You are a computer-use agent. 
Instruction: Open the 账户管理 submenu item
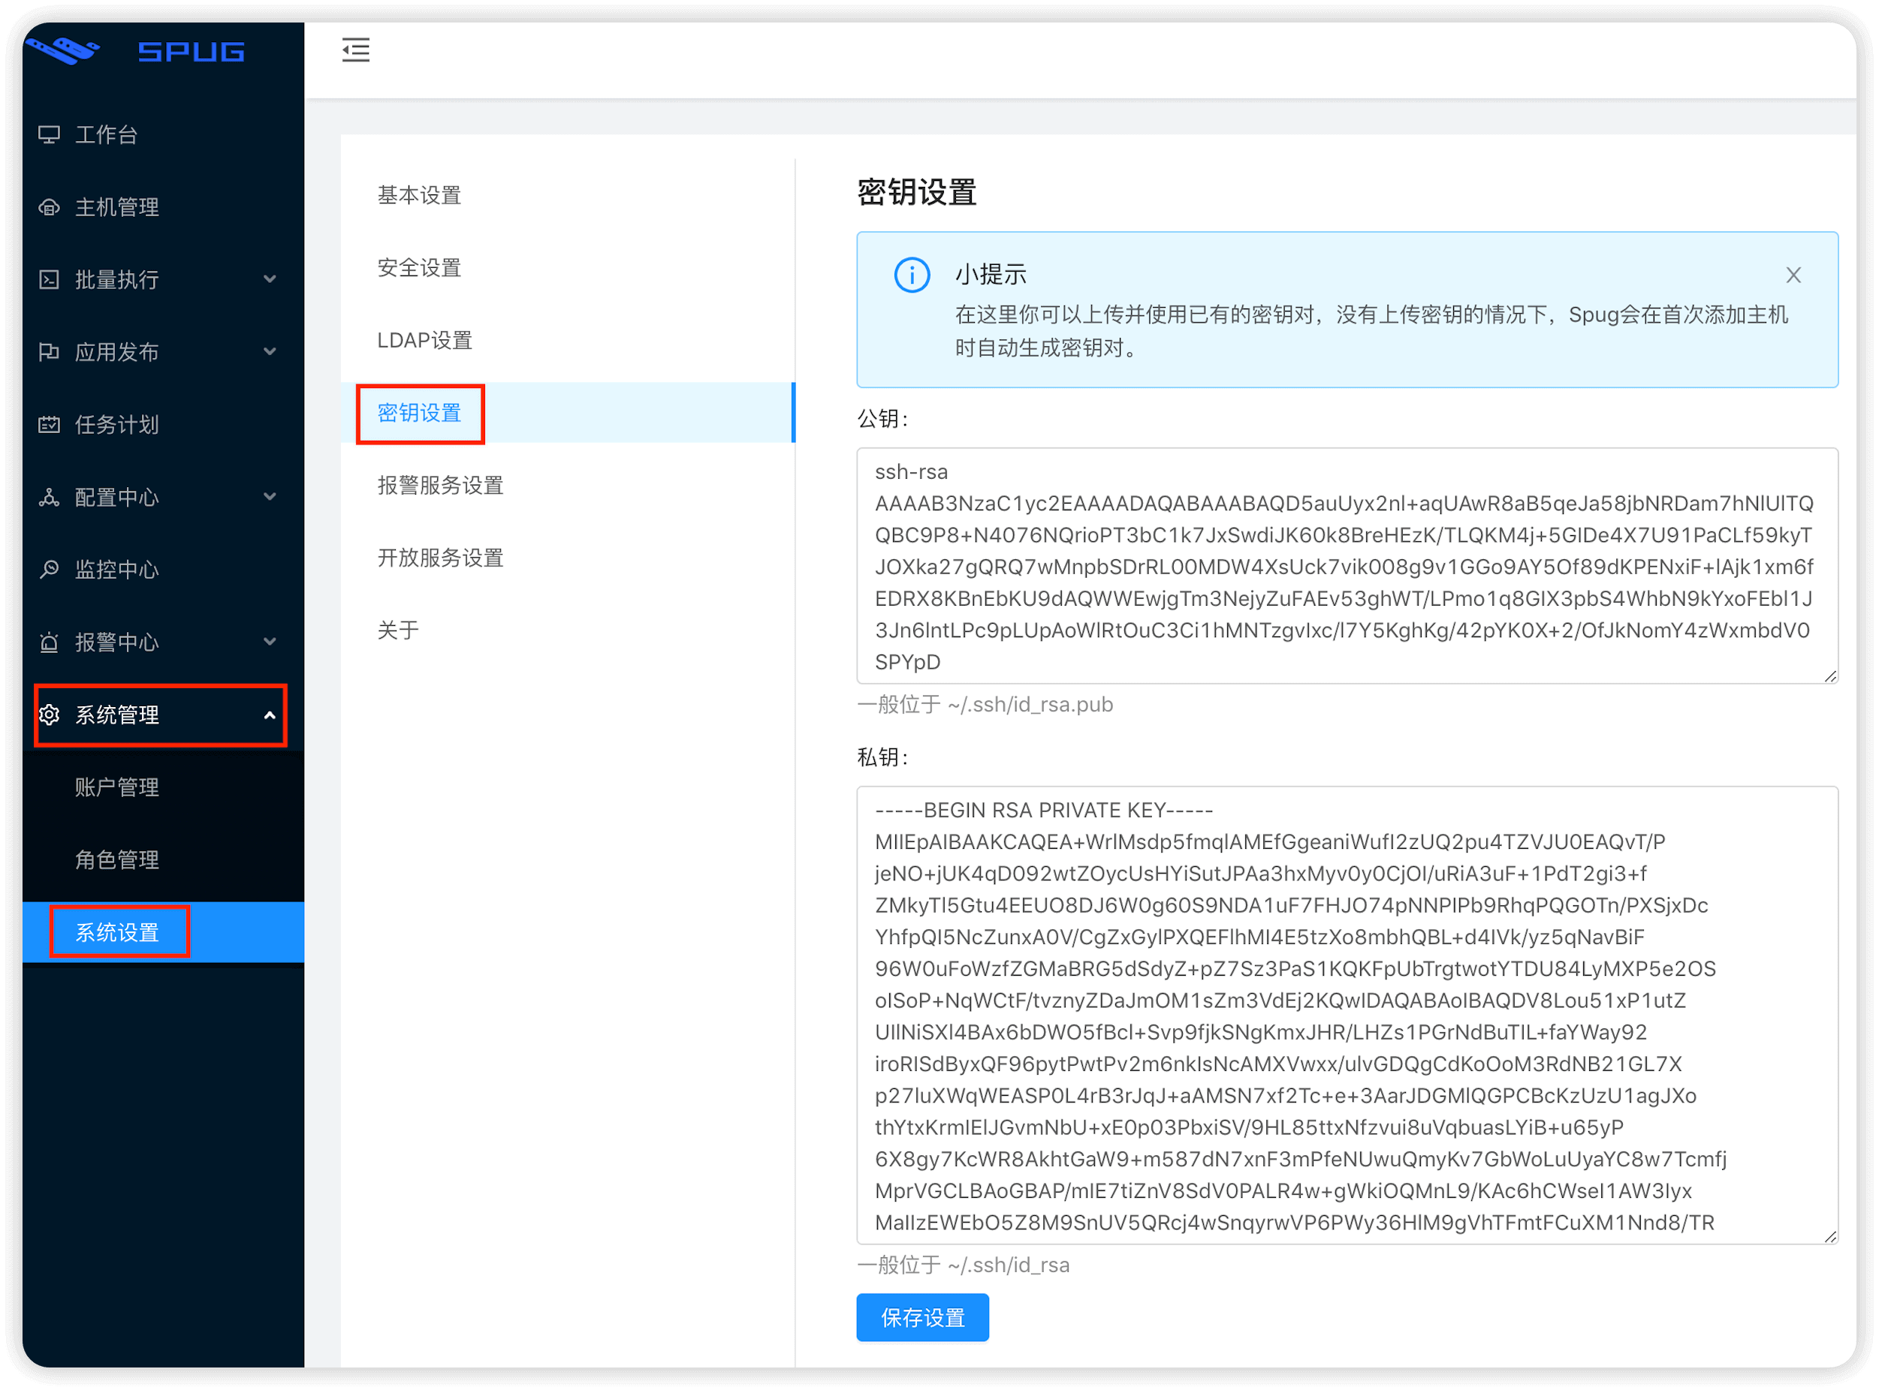tap(117, 787)
